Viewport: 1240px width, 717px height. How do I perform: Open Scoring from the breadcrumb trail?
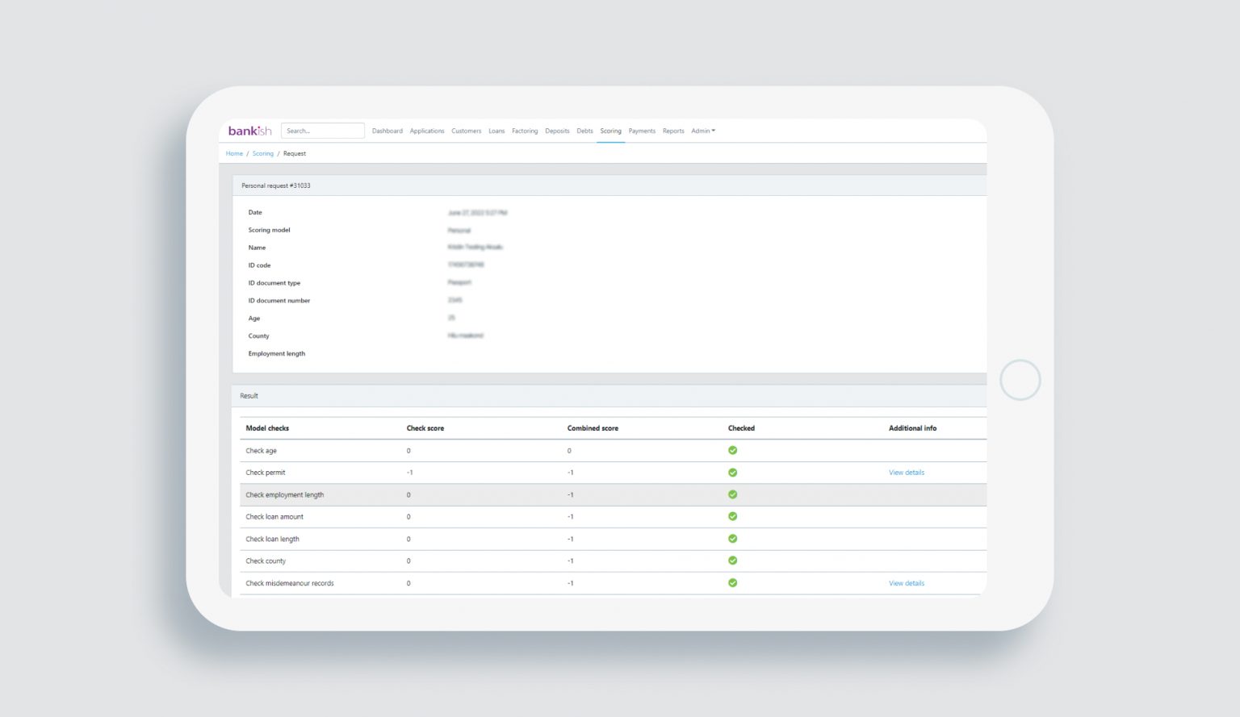coord(262,153)
